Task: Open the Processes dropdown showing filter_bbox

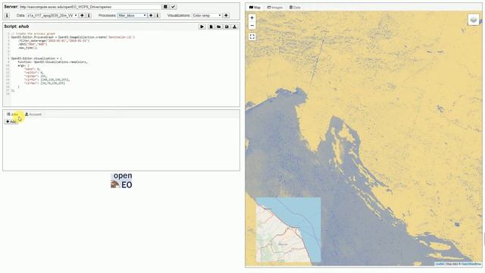Action: tap(132, 15)
